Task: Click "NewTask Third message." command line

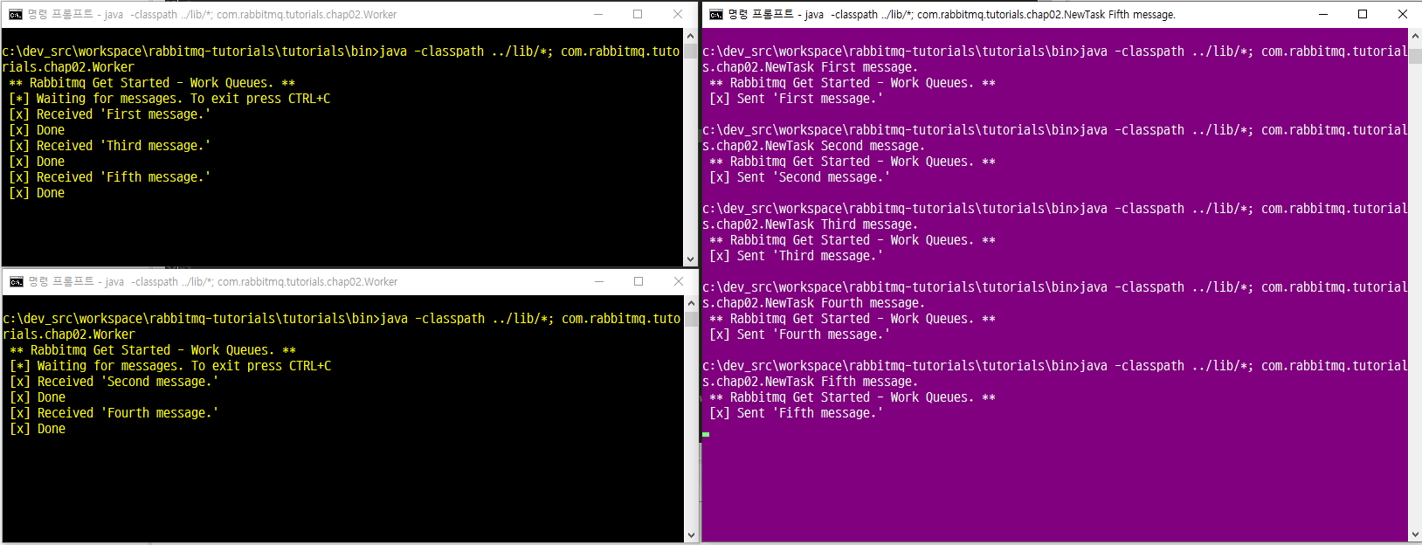Action: (810, 224)
